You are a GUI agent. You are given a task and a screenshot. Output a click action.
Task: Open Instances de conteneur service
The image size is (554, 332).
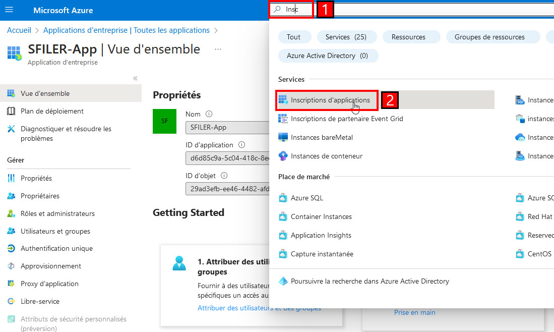point(327,156)
